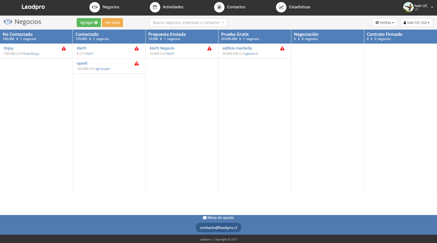Image resolution: width=437 pixels, height=243 pixels.
Task: Open the Ventas pipeline dropdown
Action: (x=385, y=23)
